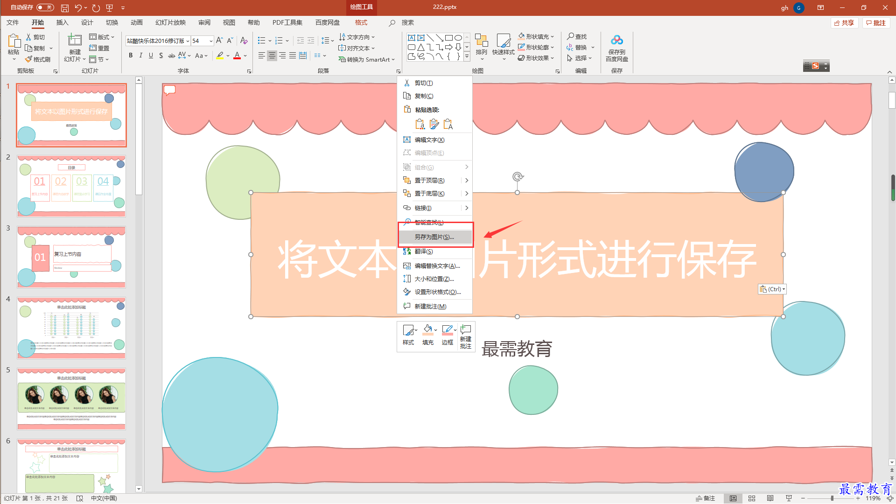The image size is (896, 504).
Task: Switch to the 设计 ribbon tab
Action: [x=87, y=22]
